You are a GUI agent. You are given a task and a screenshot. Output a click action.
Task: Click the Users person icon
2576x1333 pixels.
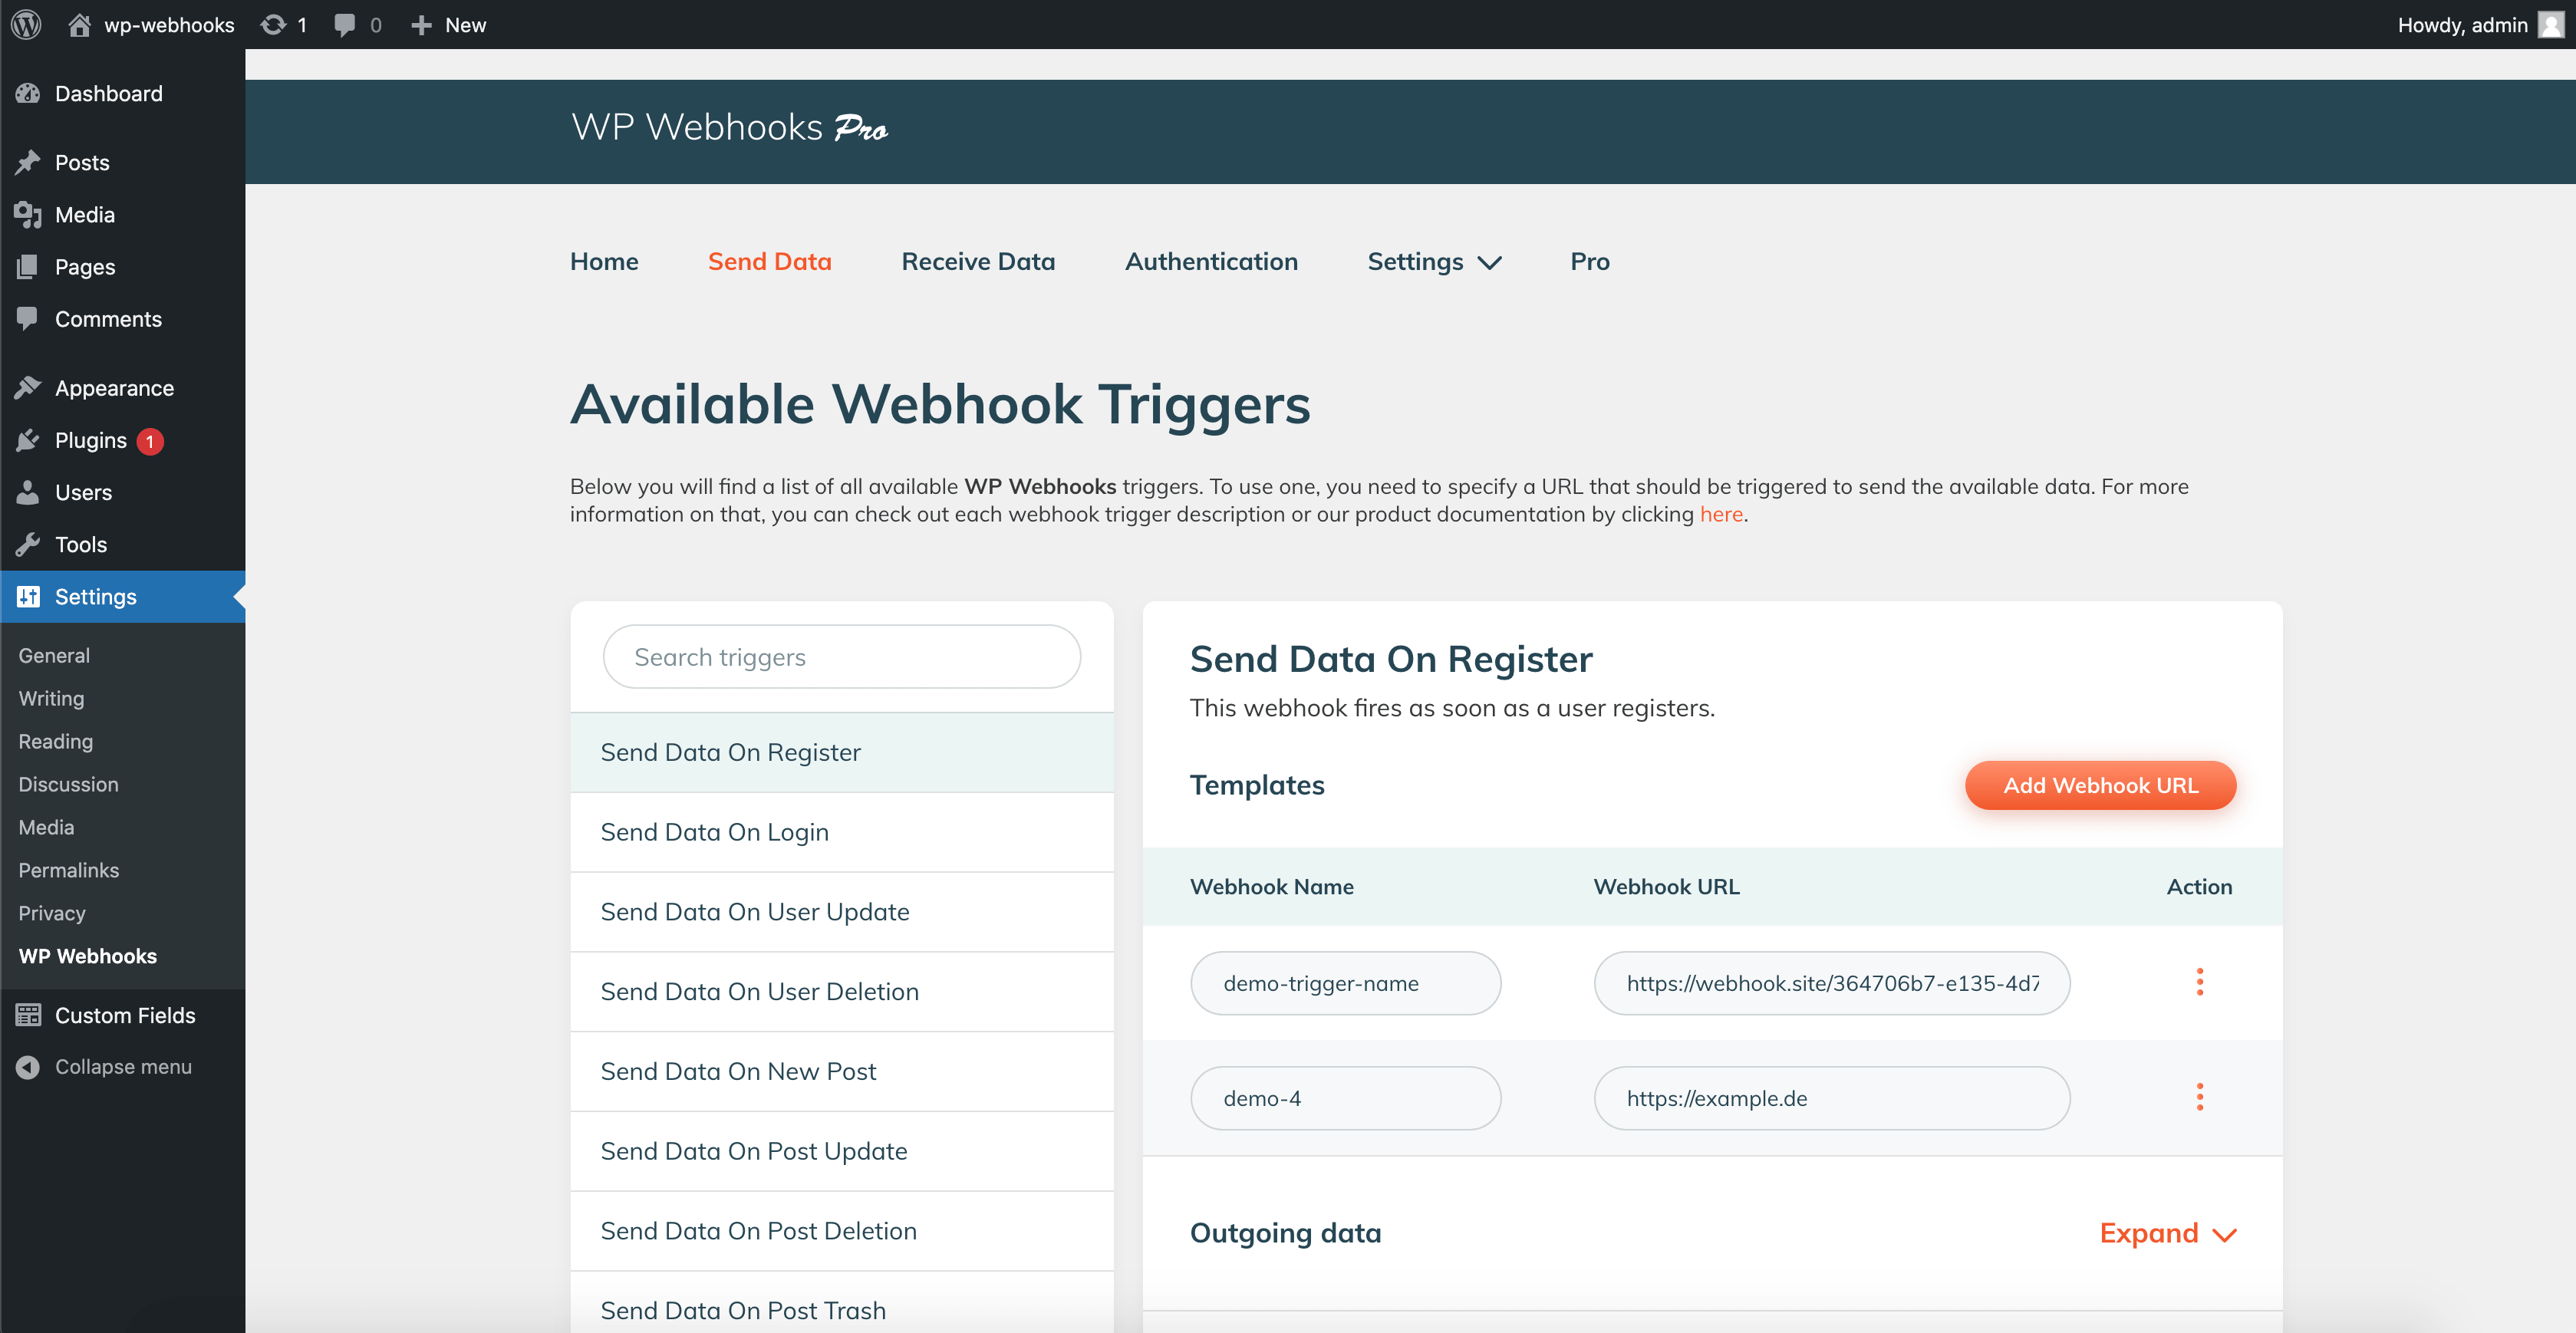pos(28,492)
